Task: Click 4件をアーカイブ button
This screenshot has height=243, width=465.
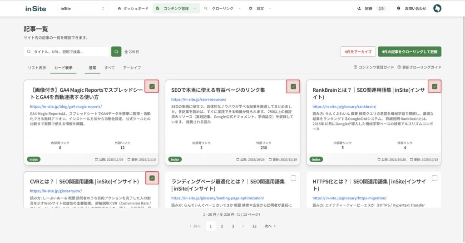Action: [x=358, y=52]
